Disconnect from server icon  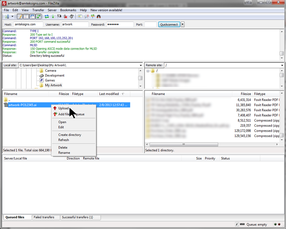65,17
